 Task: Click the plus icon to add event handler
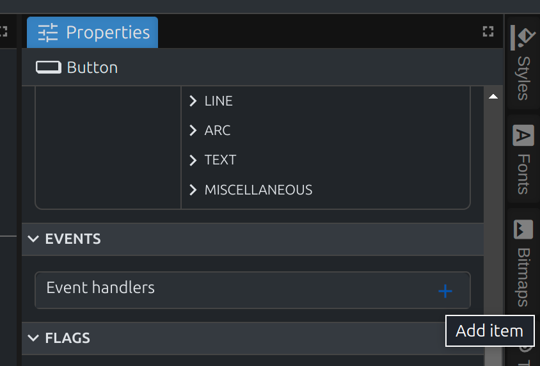[x=445, y=291]
